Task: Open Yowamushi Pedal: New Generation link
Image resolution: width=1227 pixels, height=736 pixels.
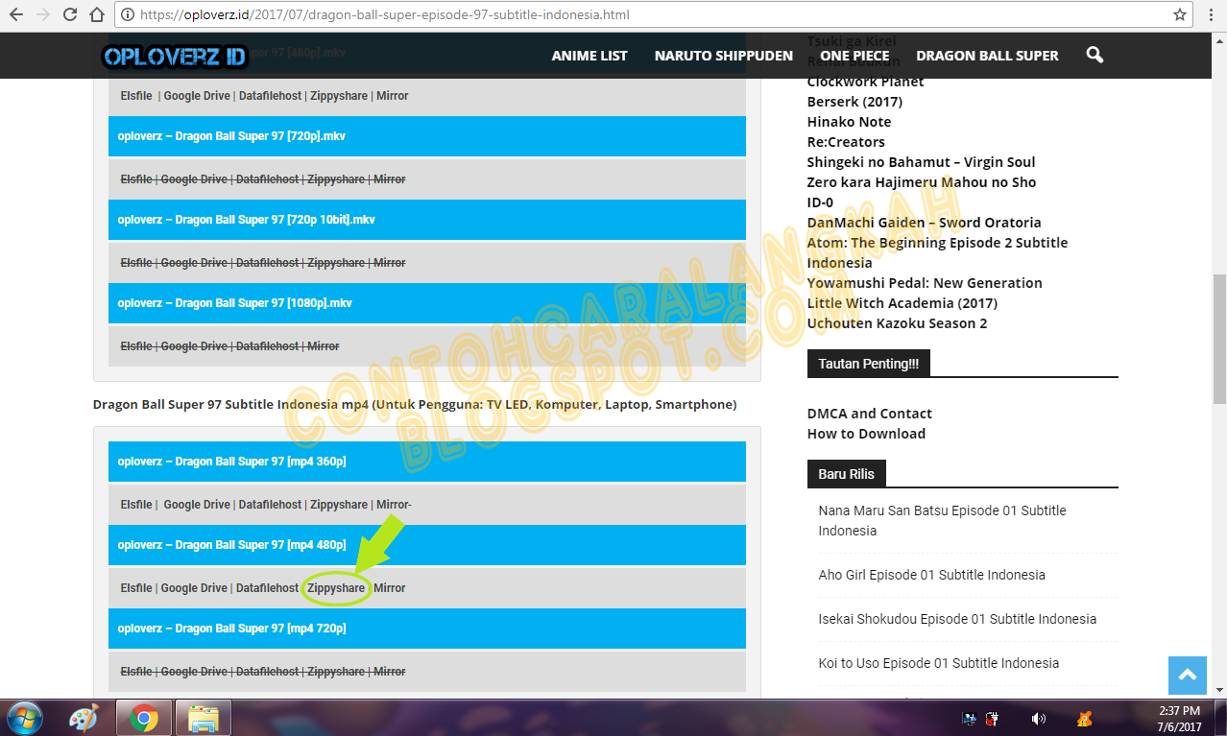Action: point(925,283)
